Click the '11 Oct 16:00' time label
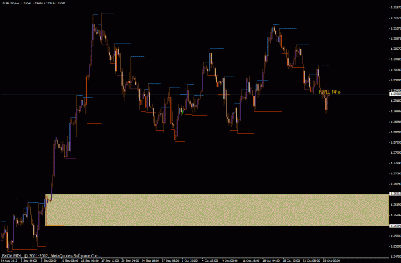 251,260
